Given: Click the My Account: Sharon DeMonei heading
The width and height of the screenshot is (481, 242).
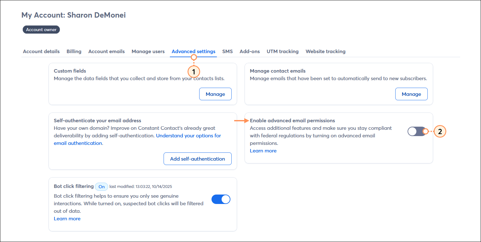Looking at the screenshot, I should point(73,15).
